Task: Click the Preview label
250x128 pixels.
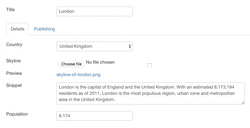Action: 14,73
